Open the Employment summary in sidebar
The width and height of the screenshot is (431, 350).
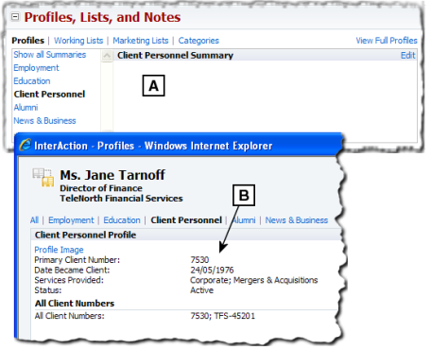36,68
